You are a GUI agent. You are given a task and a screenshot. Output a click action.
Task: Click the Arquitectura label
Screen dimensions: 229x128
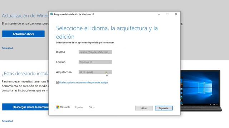(x=64, y=72)
